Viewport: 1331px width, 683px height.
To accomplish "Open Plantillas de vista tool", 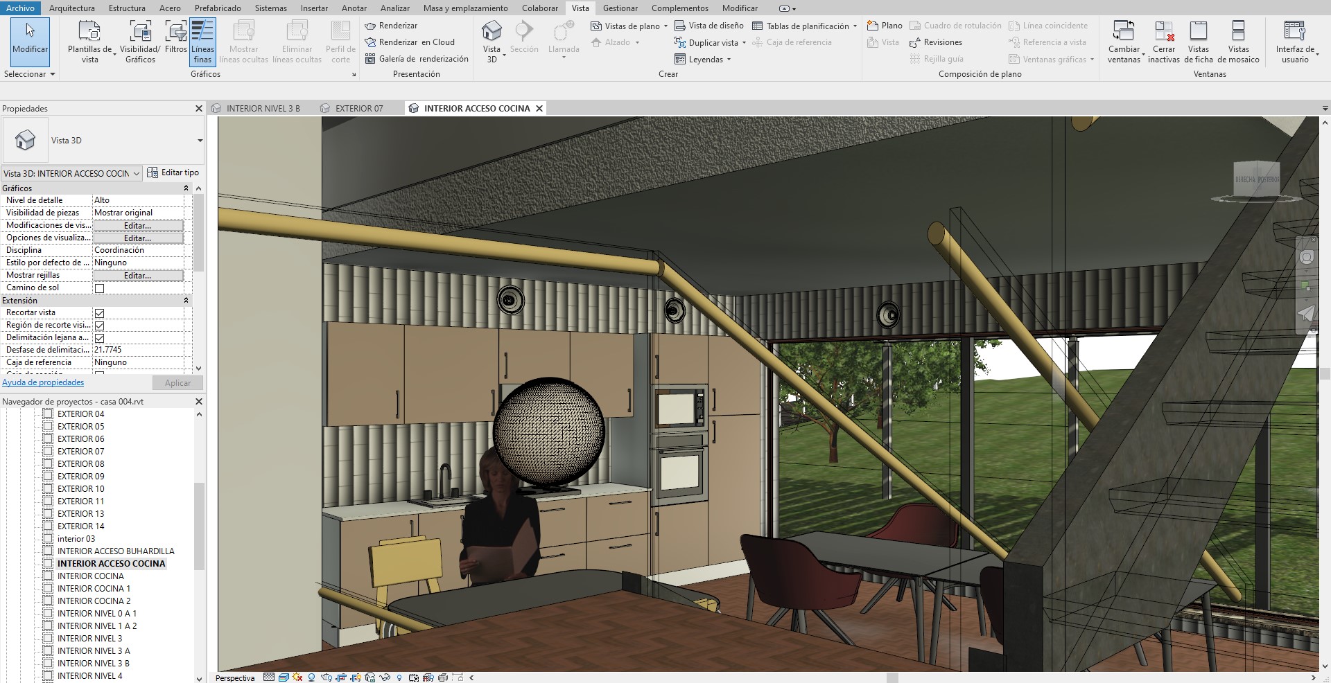I will click(89, 40).
